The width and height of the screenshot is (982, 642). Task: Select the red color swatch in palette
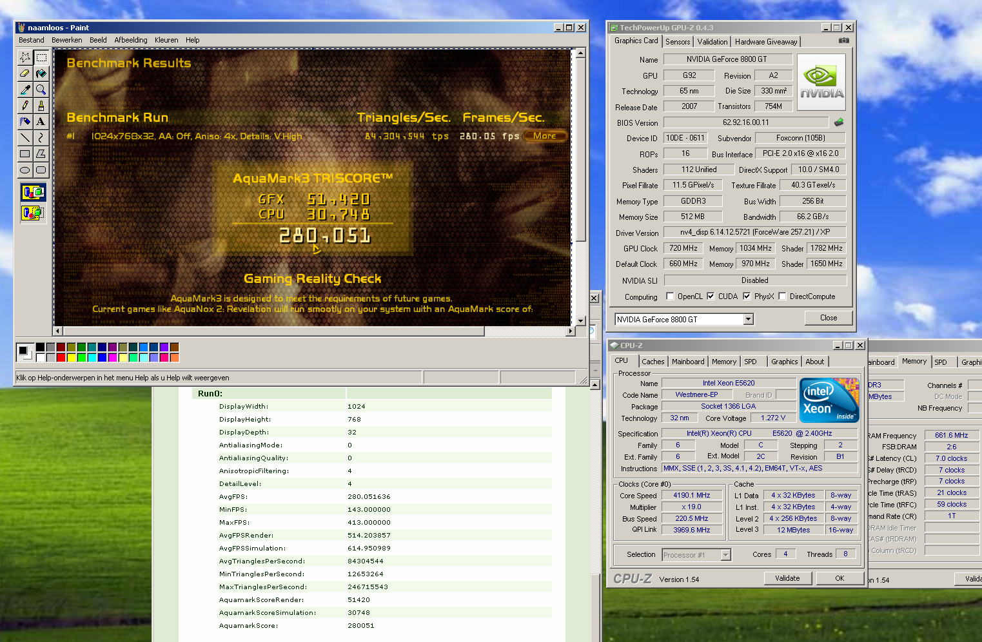click(61, 358)
